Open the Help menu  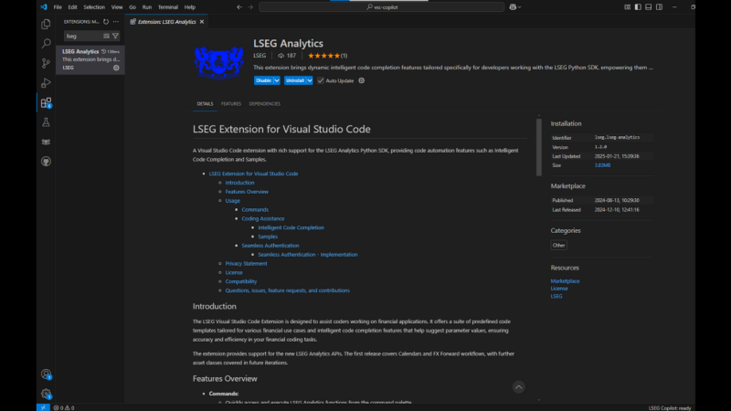[190, 7]
